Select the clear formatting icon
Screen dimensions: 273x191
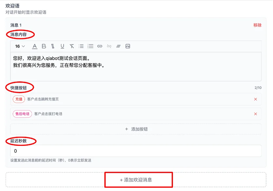[x=72, y=46]
